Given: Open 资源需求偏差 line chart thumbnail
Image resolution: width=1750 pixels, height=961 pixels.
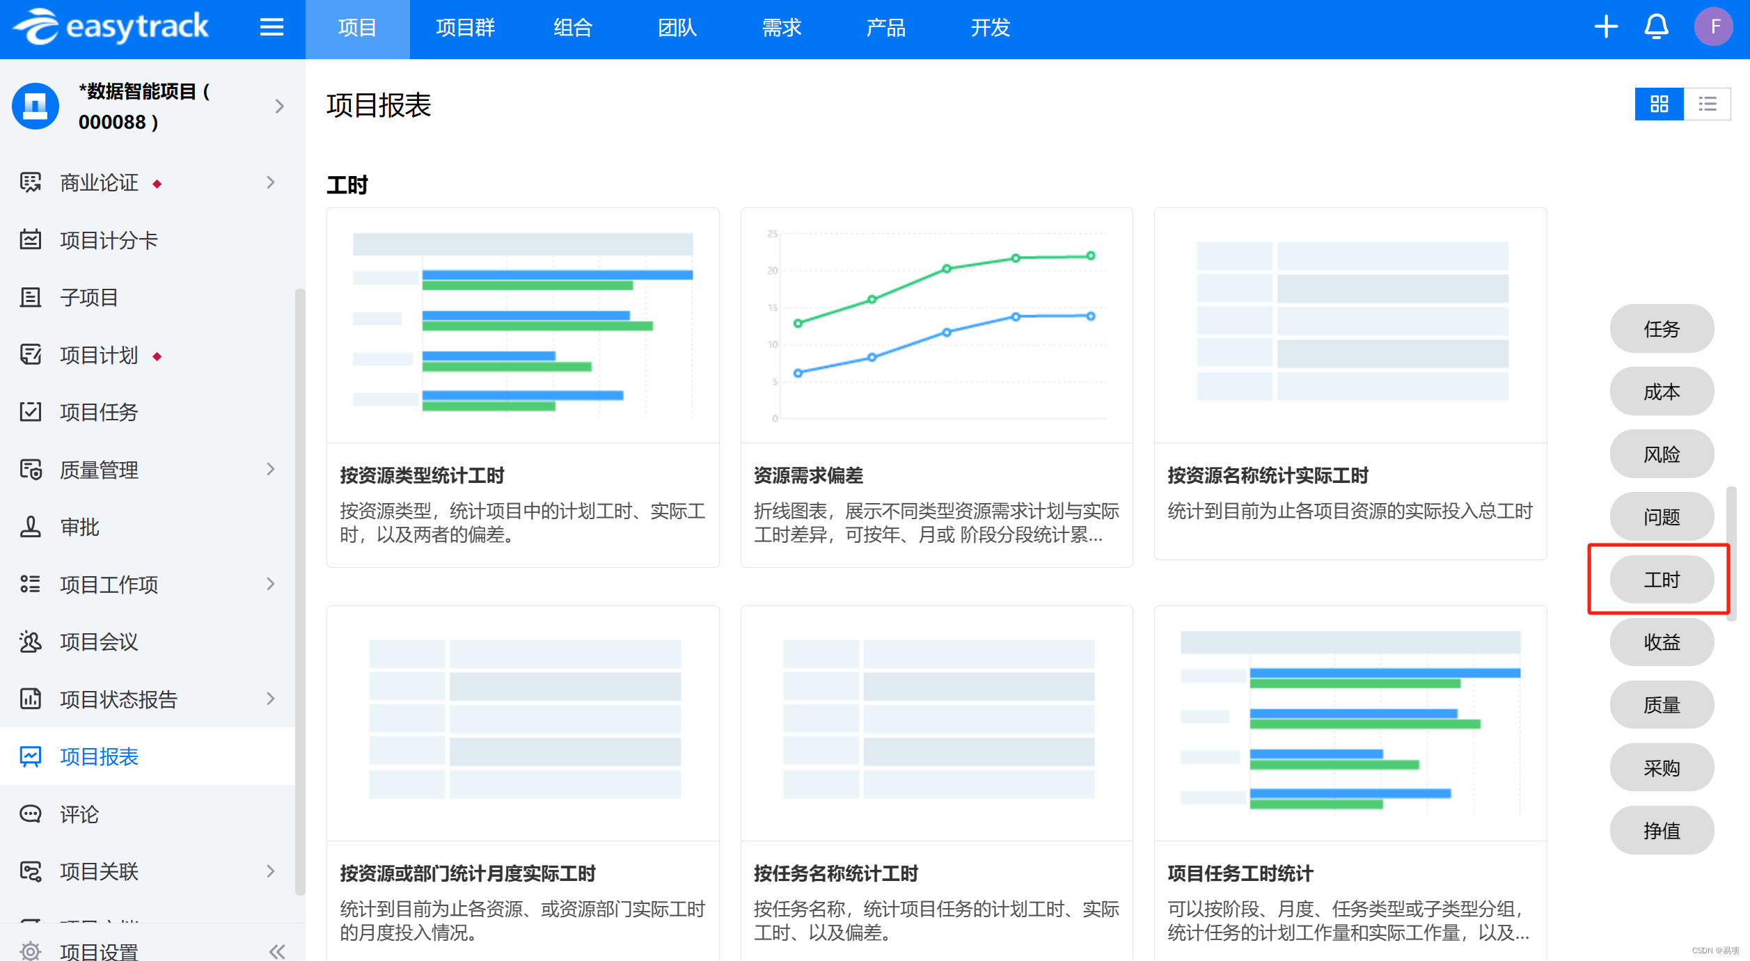Looking at the screenshot, I should tap(937, 325).
